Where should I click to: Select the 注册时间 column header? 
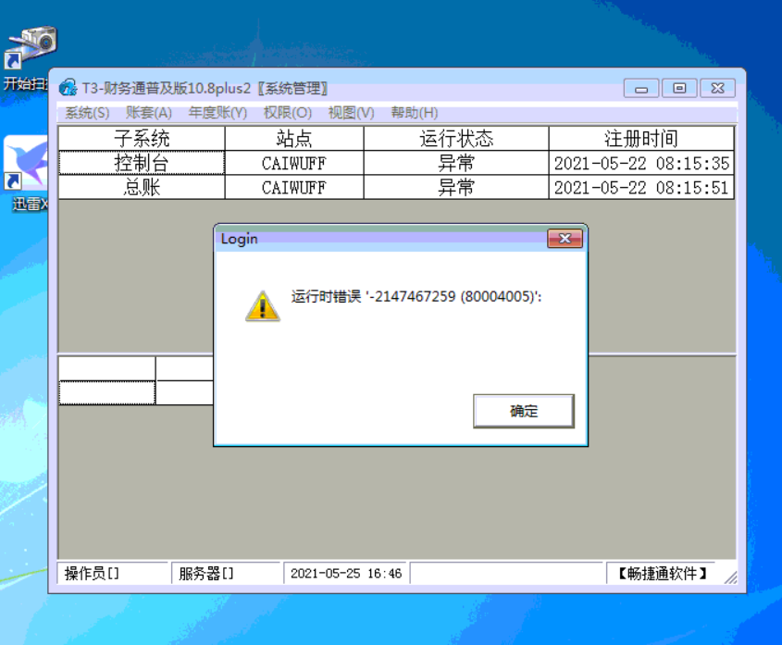pyautogui.click(x=641, y=138)
